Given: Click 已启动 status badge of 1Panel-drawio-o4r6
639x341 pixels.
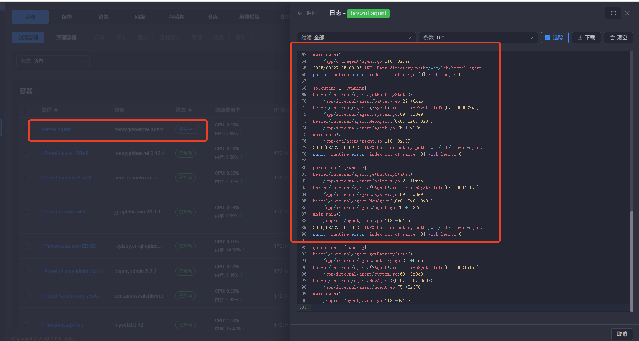Looking at the screenshot, I should click(186, 212).
